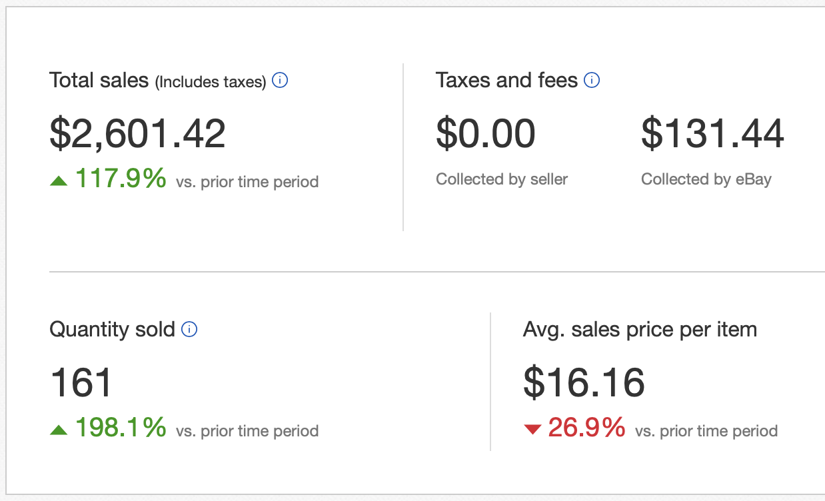
Task: Click the $131.44 collected by eBay amount
Action: point(712,133)
